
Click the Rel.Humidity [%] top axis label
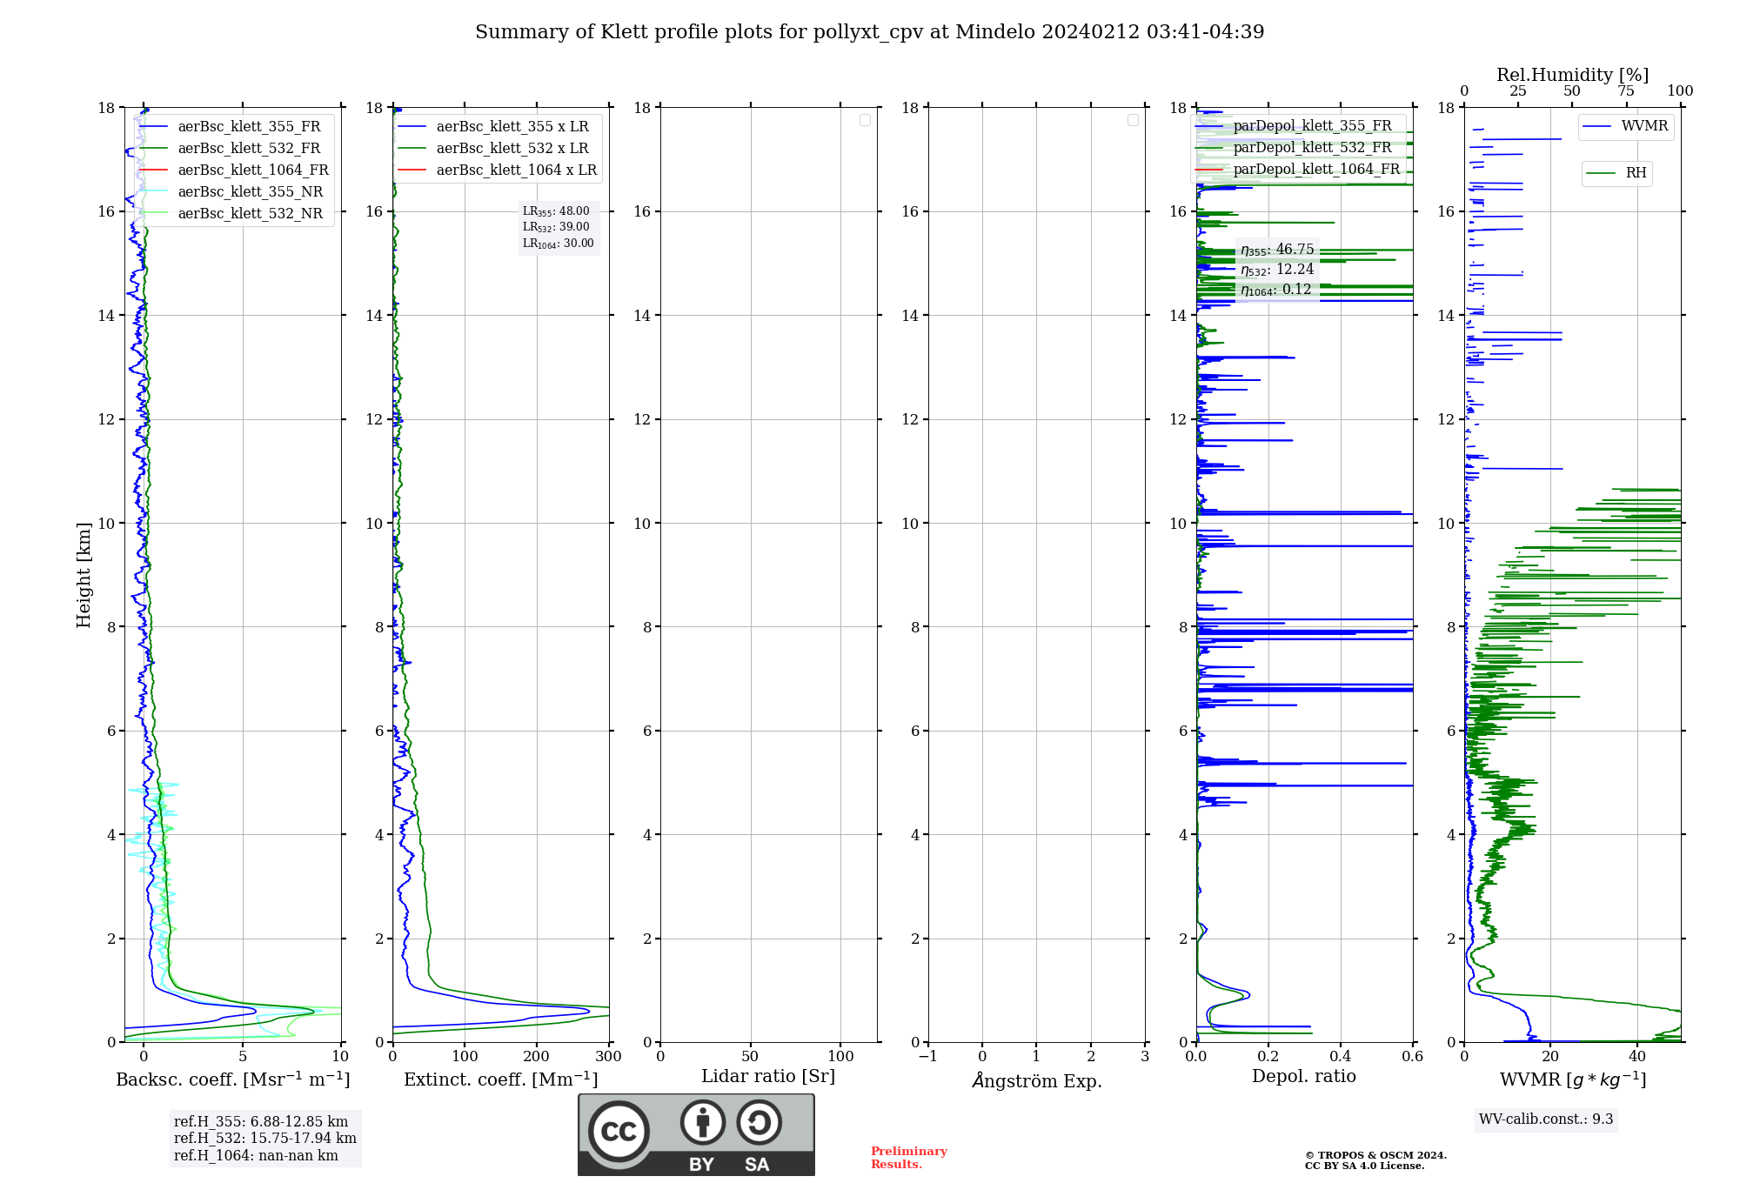(x=1573, y=75)
